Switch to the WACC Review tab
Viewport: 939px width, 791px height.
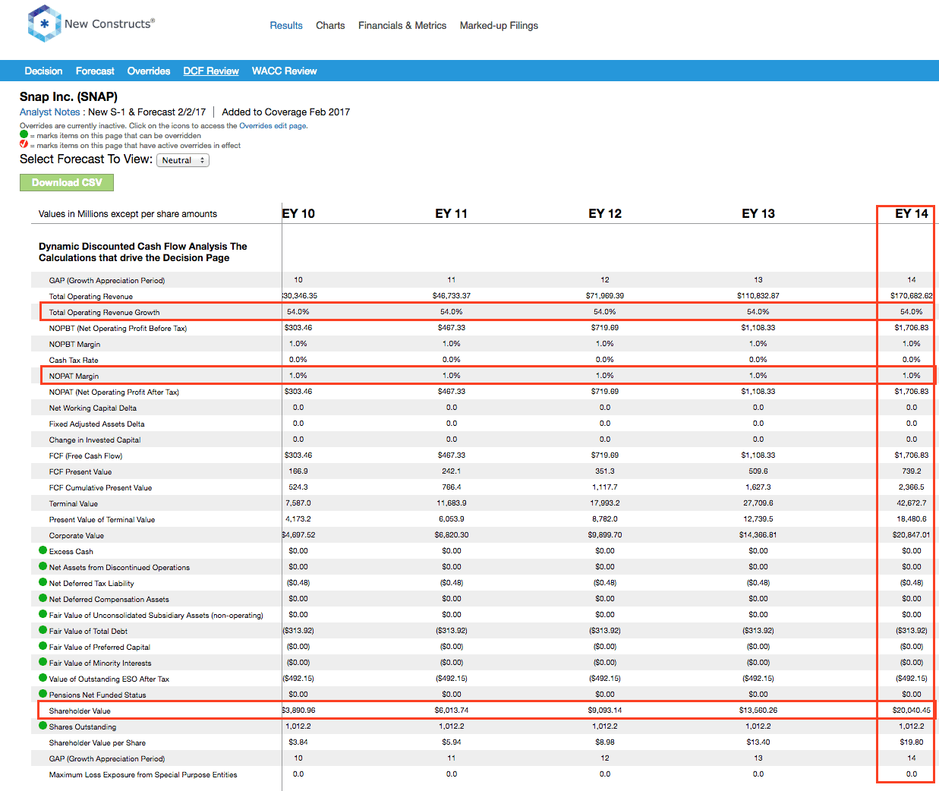[x=284, y=71]
